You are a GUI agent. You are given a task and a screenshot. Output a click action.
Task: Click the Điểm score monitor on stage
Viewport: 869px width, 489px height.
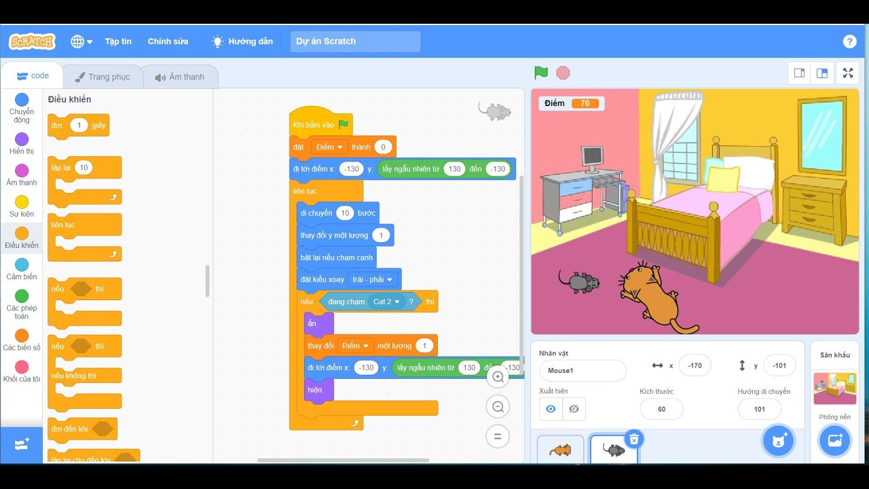(x=572, y=103)
